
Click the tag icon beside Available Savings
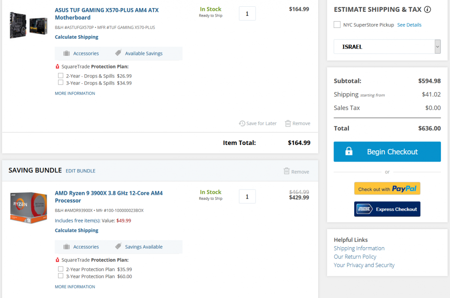pyautogui.click(x=118, y=53)
